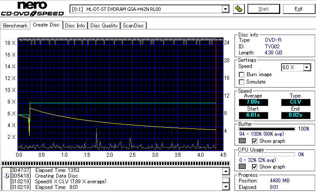Click the Exit button
Viewport: 316px width, 192px height.
click(298, 9)
